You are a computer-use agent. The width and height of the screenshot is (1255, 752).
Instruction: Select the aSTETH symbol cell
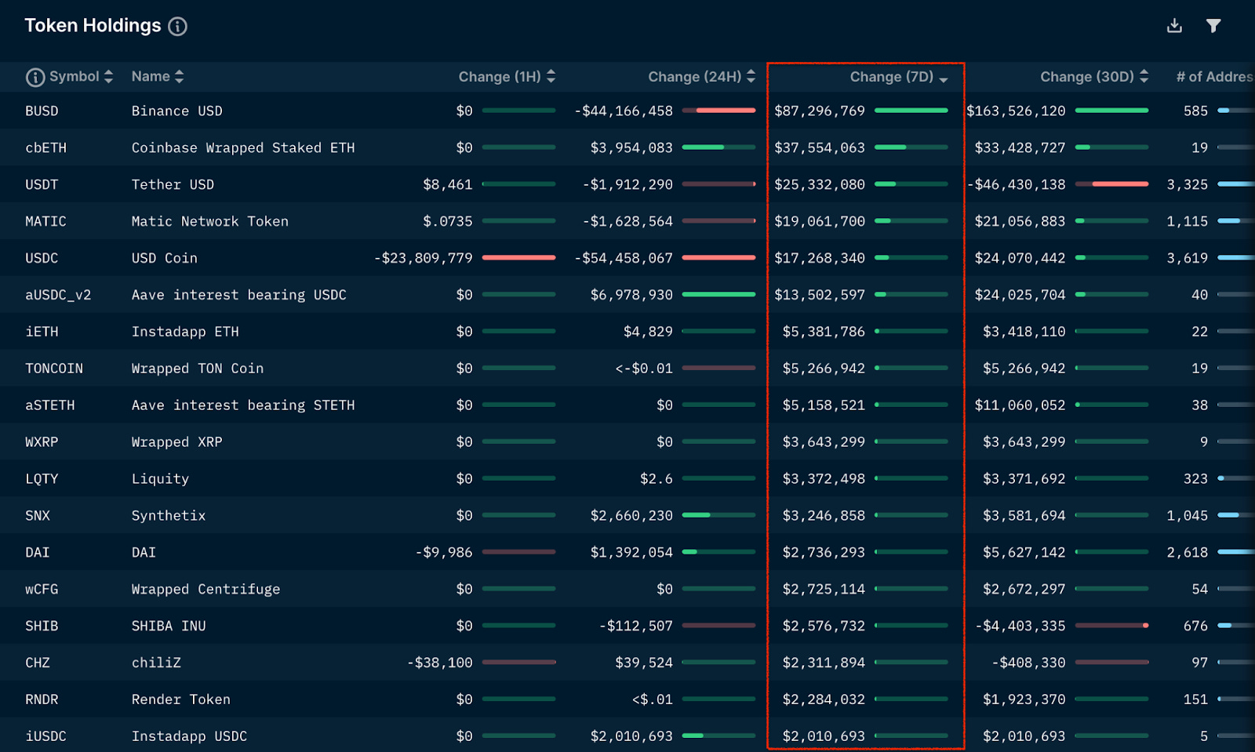(50, 405)
